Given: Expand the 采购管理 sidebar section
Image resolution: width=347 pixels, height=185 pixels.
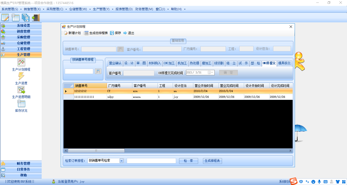Looking at the screenshot, I should 21,37.
